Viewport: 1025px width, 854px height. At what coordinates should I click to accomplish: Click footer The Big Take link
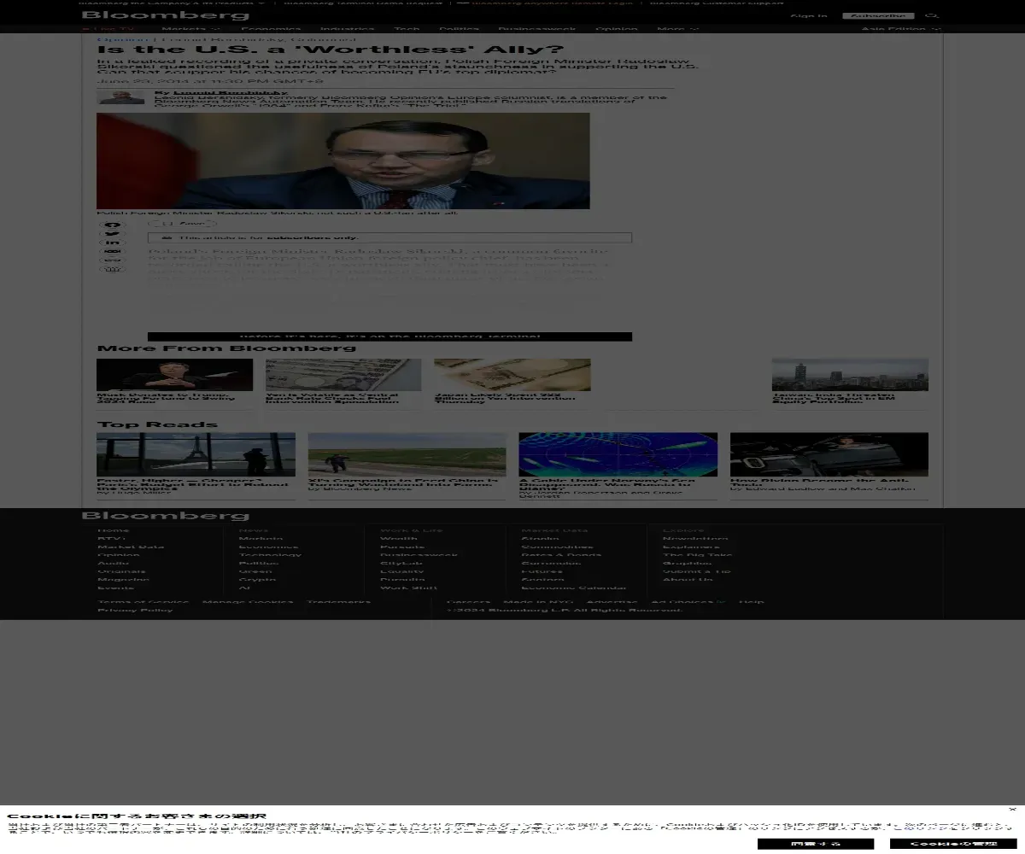pos(697,555)
